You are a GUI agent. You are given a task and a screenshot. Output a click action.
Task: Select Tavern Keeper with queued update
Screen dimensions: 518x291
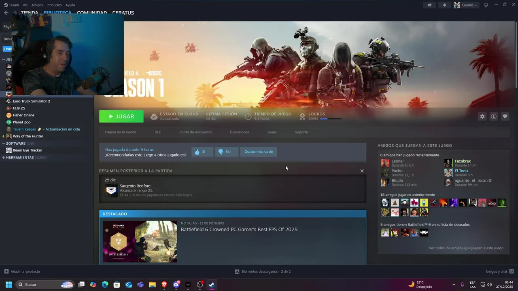point(47,129)
